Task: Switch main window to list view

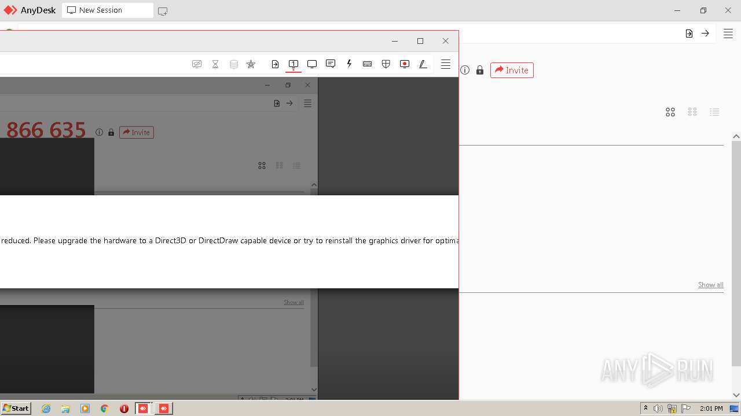Action: click(714, 112)
